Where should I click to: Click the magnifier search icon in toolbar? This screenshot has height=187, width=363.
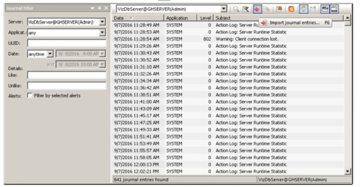236,9
